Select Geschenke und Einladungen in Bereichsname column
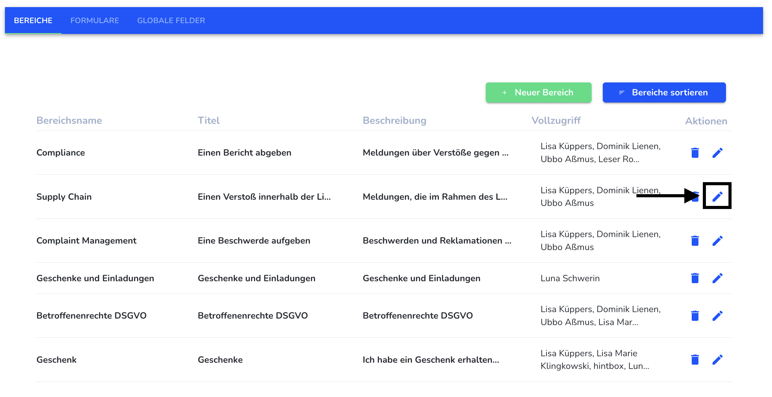This screenshot has width=772, height=397. [x=95, y=278]
